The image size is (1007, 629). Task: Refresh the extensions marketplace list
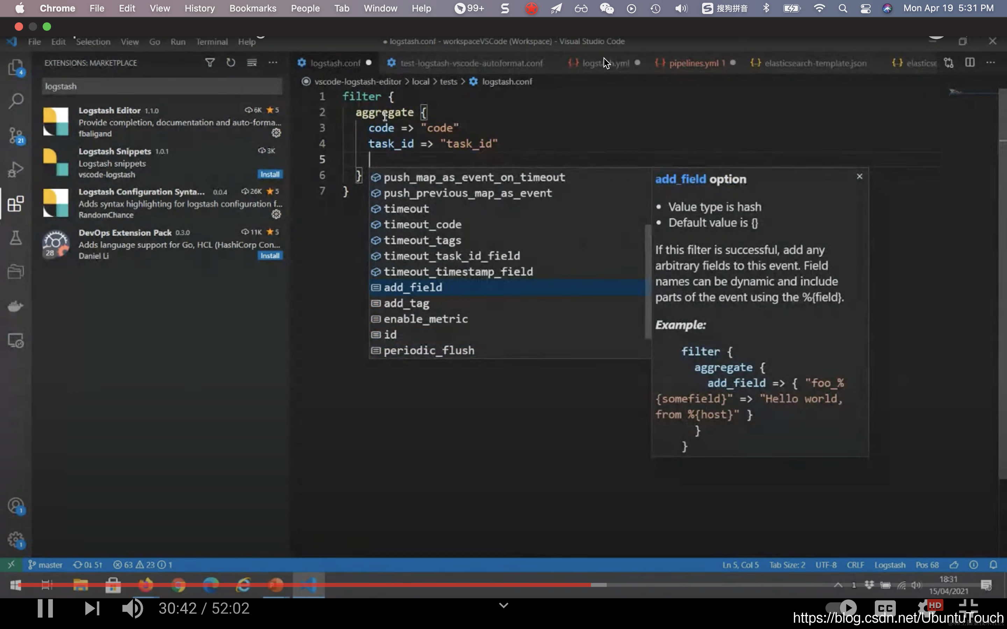(230, 63)
